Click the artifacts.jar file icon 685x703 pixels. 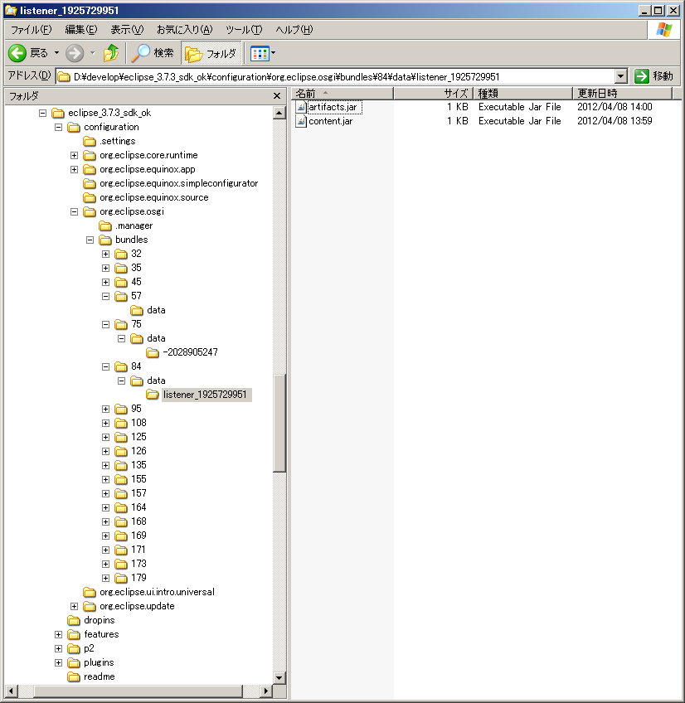[301, 107]
